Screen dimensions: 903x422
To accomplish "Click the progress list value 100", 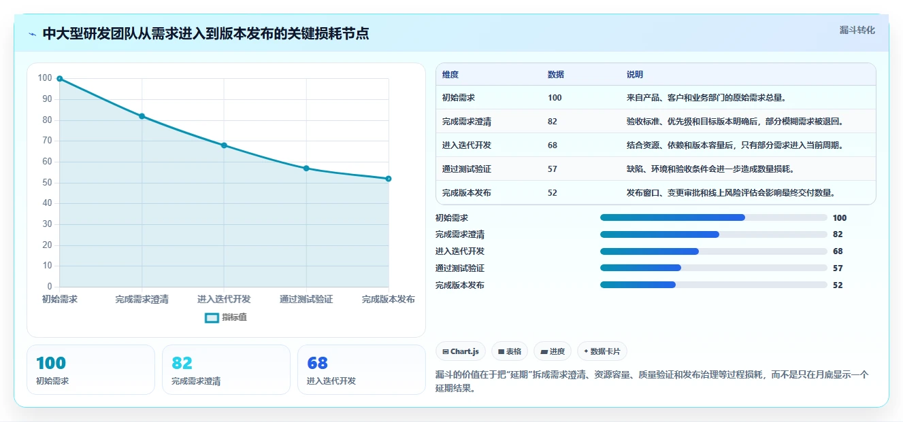I will click(840, 218).
